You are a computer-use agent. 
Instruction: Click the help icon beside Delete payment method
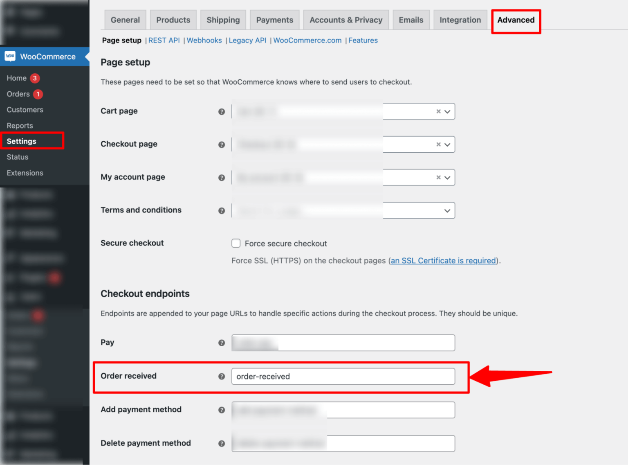coord(222,443)
